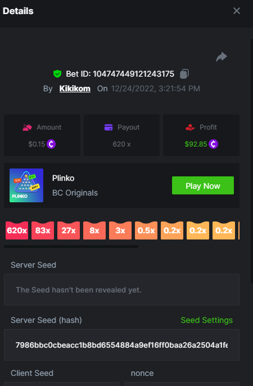Click the Profit hand icon
This screenshot has height=386, width=253.
click(x=190, y=127)
